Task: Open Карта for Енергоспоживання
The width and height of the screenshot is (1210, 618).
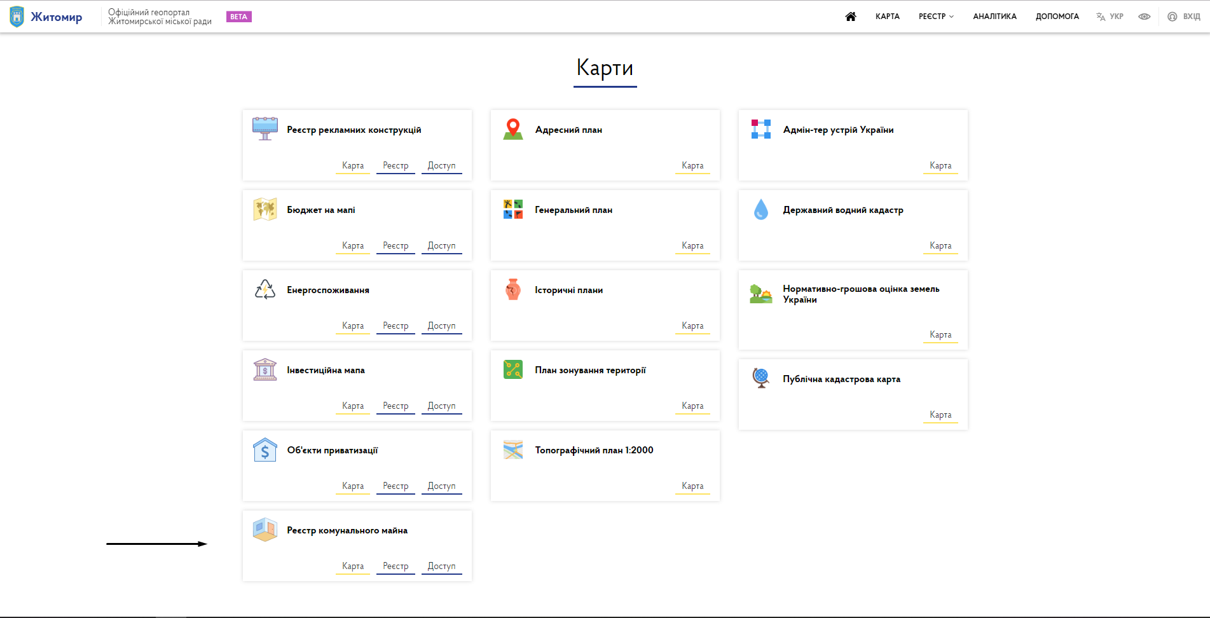Action: pos(353,326)
